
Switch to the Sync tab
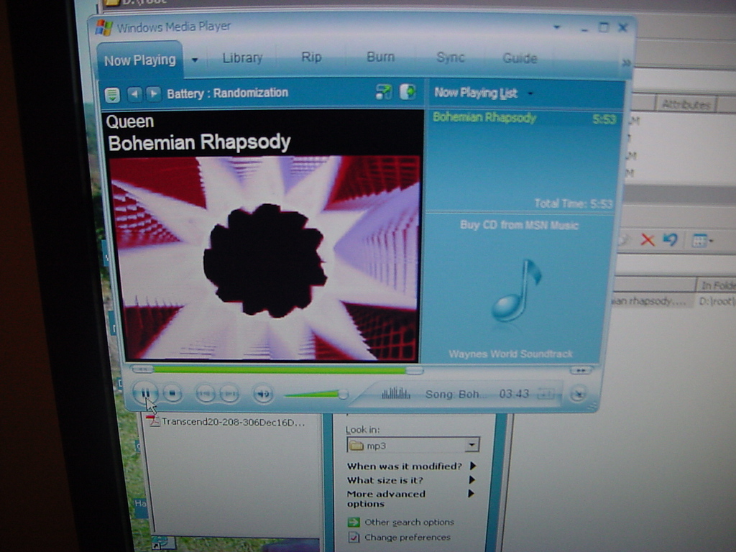450,57
